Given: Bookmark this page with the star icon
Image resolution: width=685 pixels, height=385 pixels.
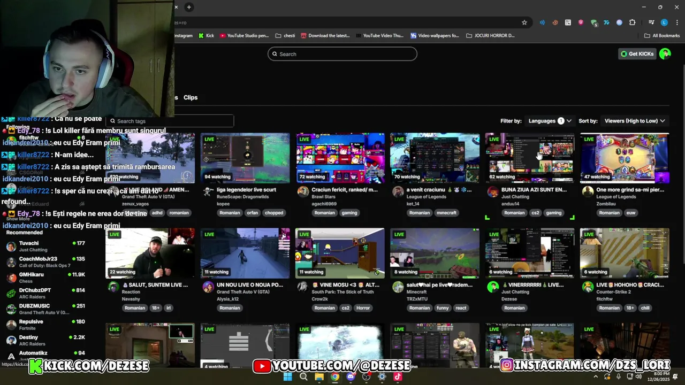Looking at the screenshot, I should pyautogui.click(x=524, y=22).
